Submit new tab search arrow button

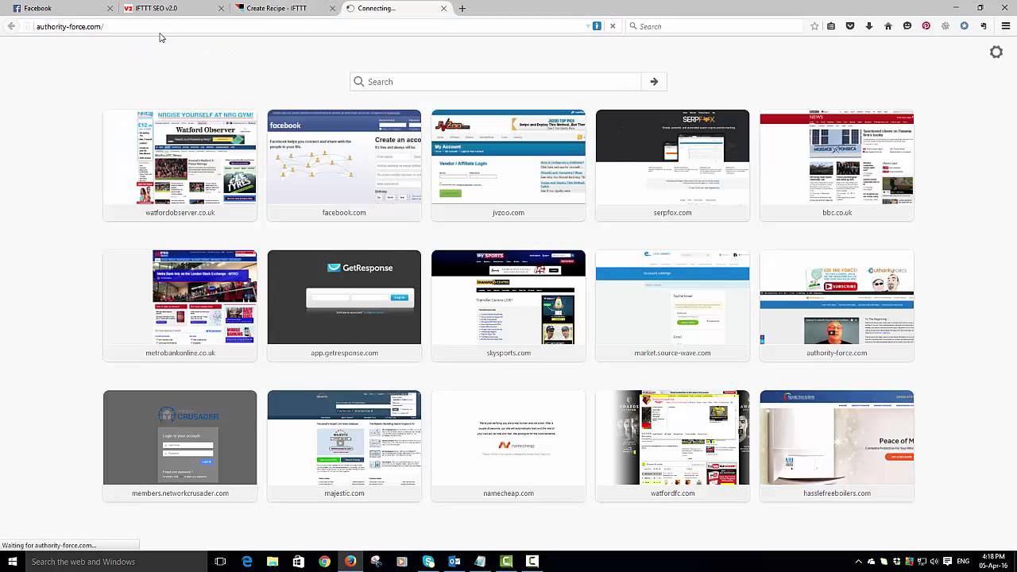(654, 82)
